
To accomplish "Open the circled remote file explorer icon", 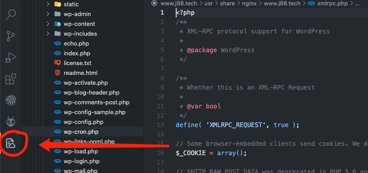I will 11,144.
